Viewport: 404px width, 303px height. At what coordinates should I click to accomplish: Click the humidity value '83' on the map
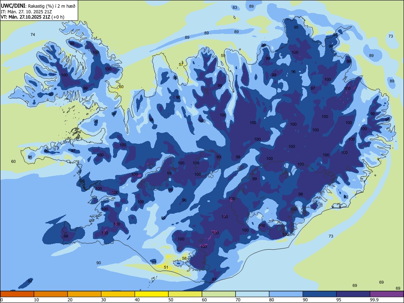click(235, 7)
